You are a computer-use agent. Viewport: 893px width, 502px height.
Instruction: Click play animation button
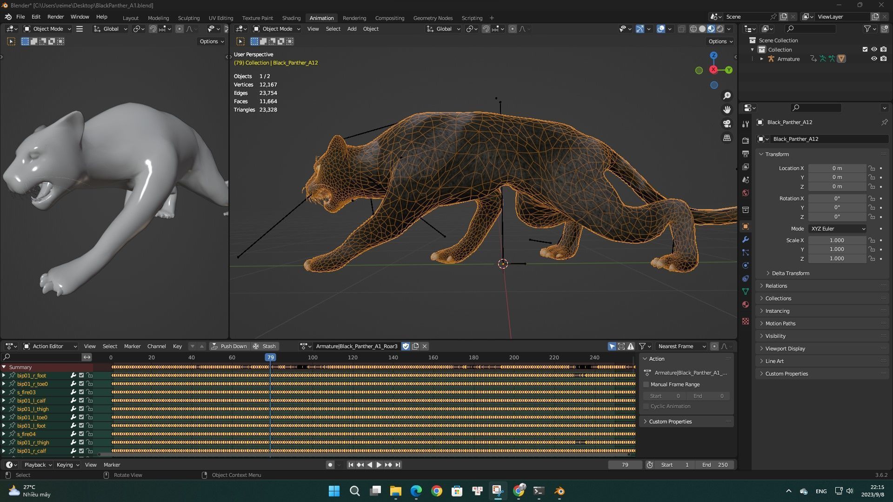(379, 465)
